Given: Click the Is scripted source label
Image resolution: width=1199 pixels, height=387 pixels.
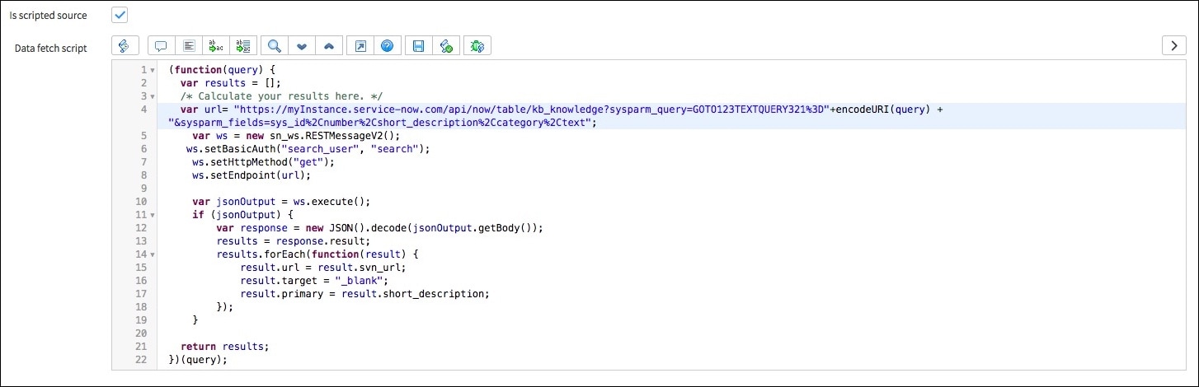Looking at the screenshot, I should click(x=49, y=16).
